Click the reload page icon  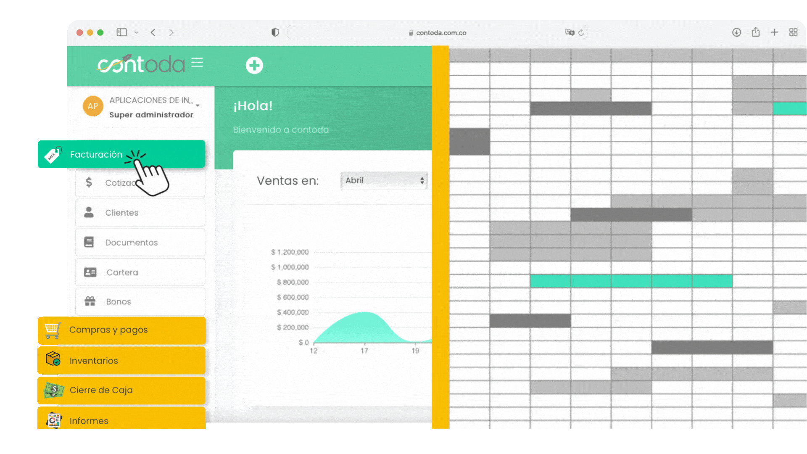[x=581, y=32]
